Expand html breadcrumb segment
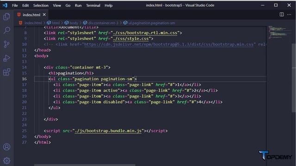The width and height of the screenshot is (296, 166). click(x=55, y=23)
